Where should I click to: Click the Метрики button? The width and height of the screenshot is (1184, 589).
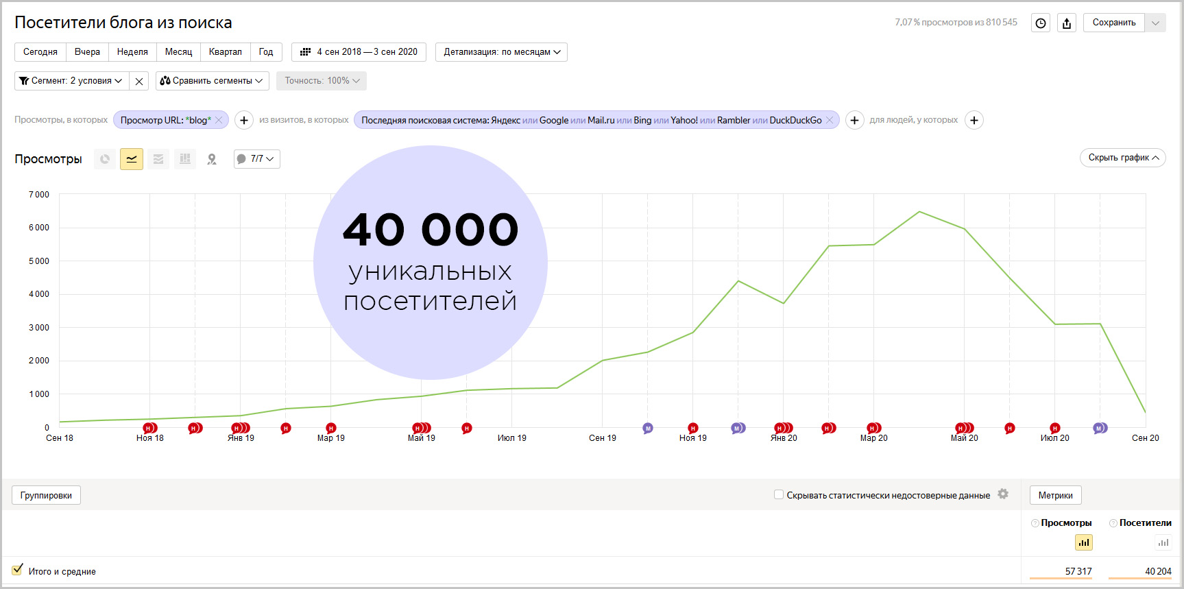point(1055,495)
